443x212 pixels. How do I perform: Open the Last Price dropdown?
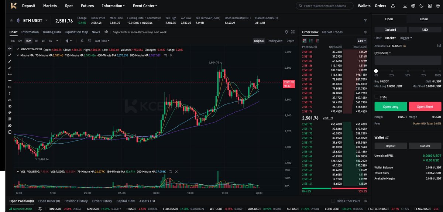pos(102,41)
